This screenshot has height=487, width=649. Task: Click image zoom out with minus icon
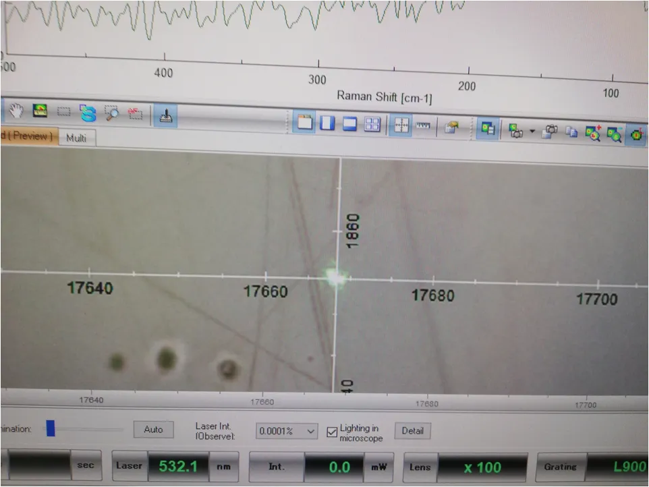point(614,134)
